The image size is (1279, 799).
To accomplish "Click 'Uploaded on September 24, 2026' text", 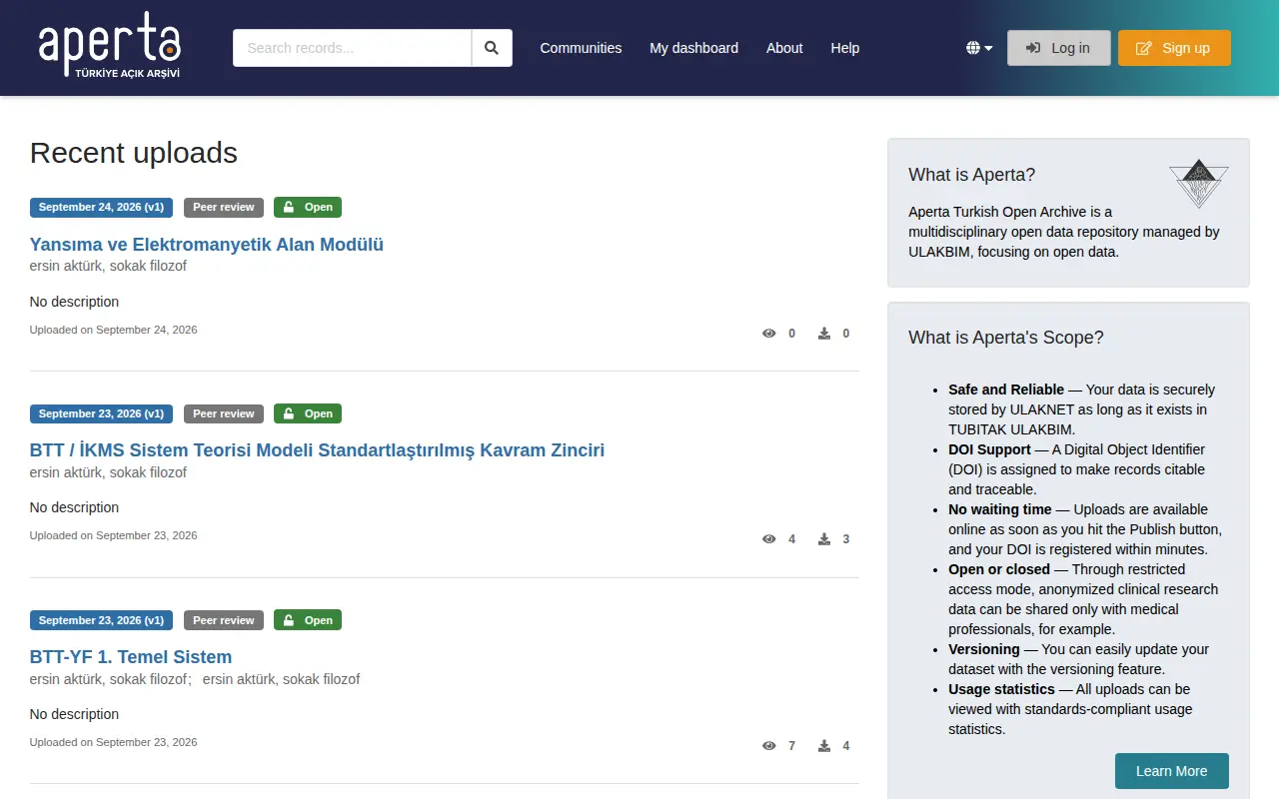I will point(113,330).
